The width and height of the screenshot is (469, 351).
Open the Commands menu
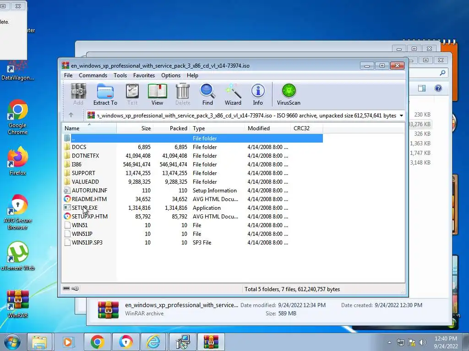pos(93,75)
